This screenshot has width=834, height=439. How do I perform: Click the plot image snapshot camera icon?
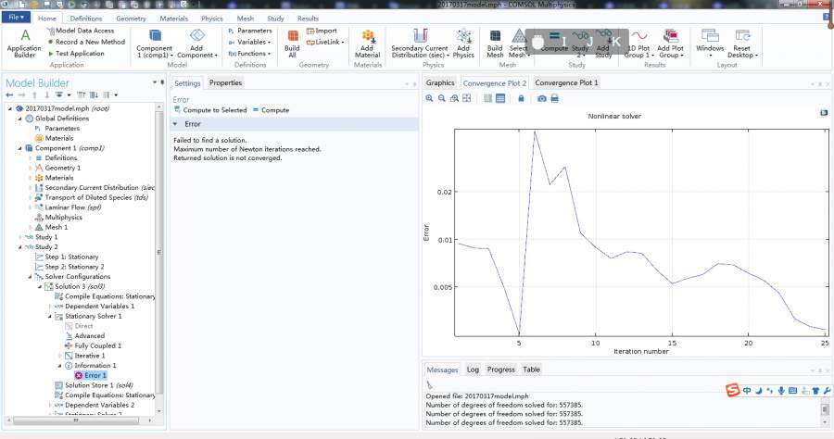pyautogui.click(x=541, y=98)
